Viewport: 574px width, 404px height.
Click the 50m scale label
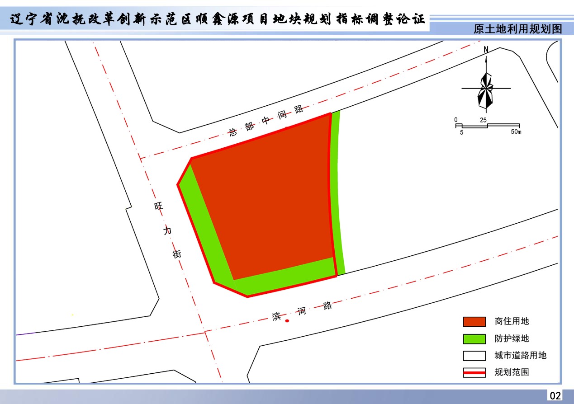point(516,132)
